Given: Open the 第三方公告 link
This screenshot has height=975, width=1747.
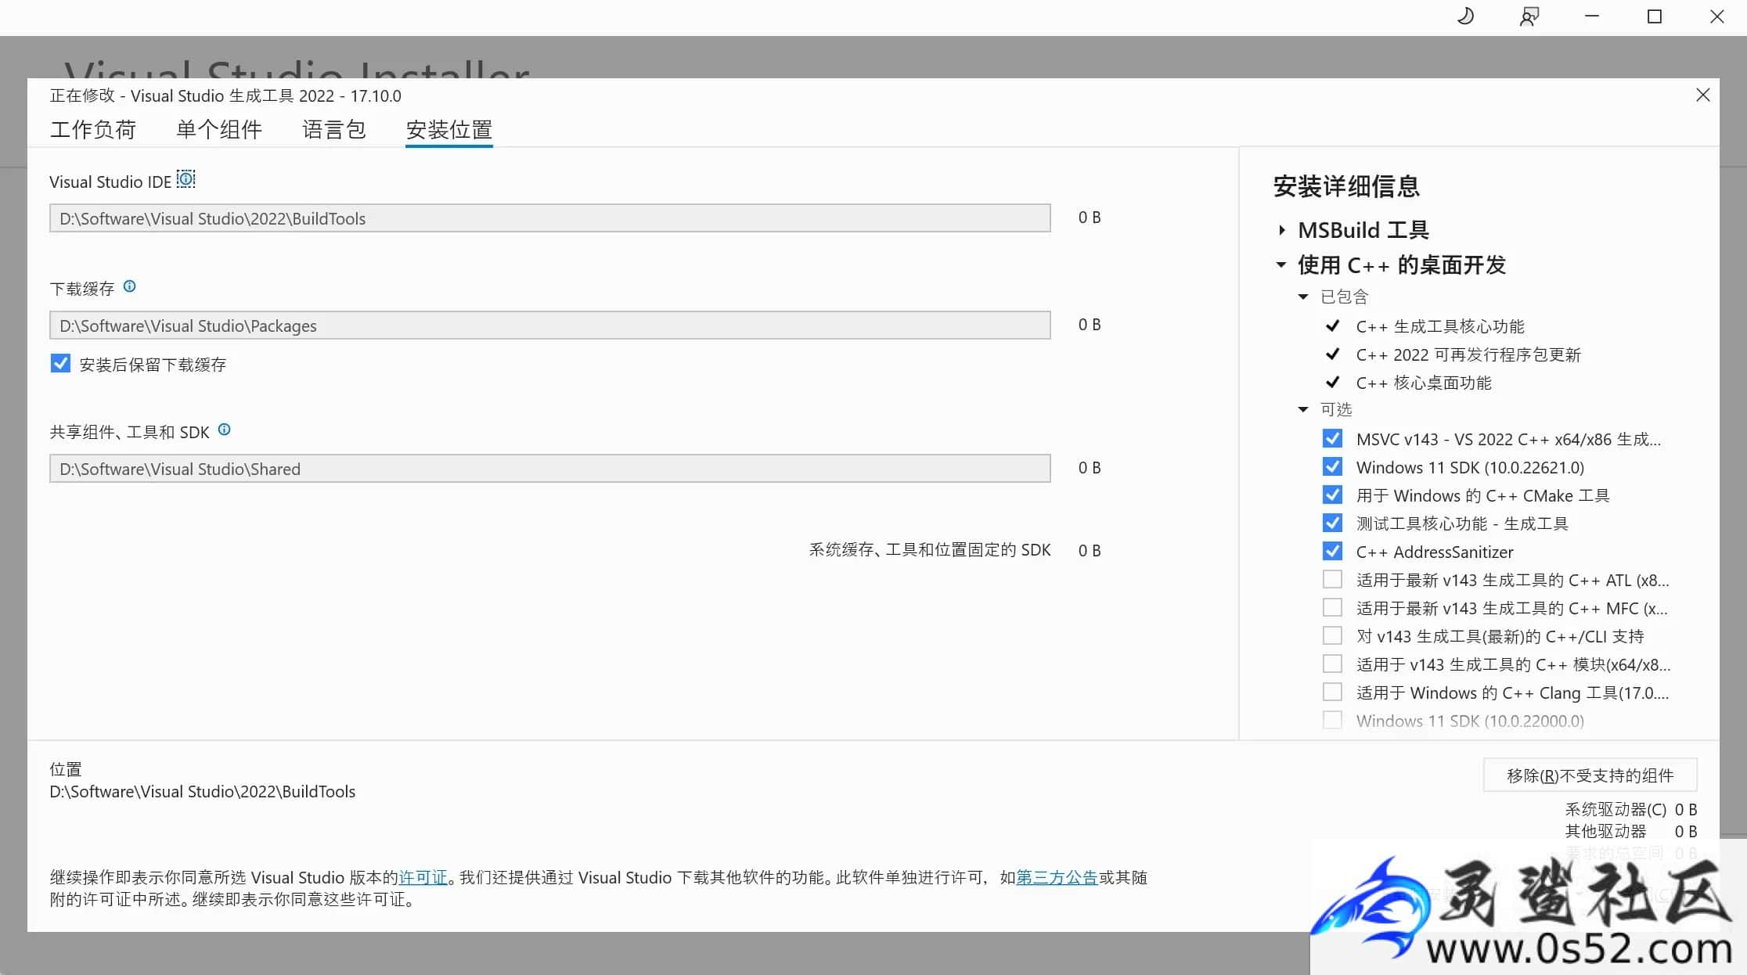Looking at the screenshot, I should pos(1057,877).
